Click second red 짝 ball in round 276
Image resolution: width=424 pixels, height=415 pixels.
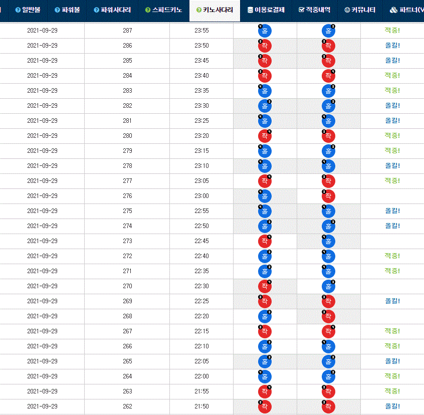point(329,196)
